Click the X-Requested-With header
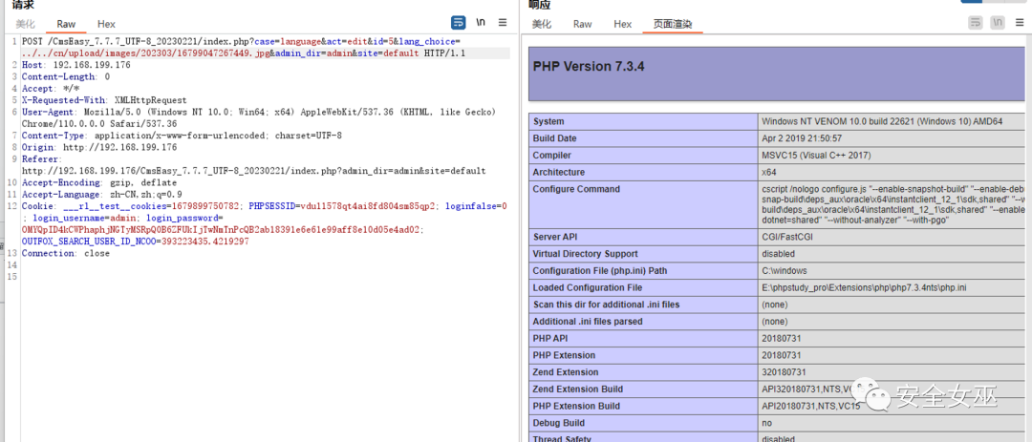1032x442 pixels. pyautogui.click(x=104, y=100)
